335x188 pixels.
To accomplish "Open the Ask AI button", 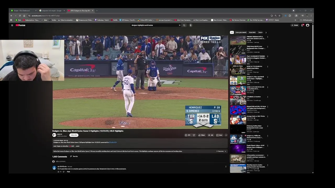I will [x=211, y=135].
